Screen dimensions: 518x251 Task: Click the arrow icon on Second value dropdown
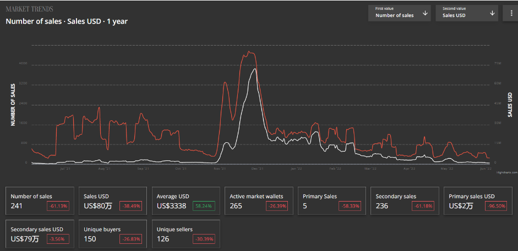pos(492,13)
